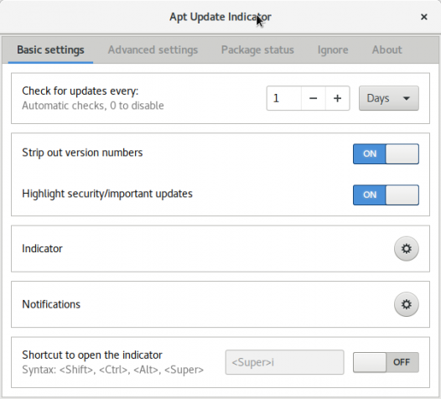Image resolution: width=441 pixels, height=399 pixels.
Task: Click the Apt Update Indicator title bar
Action: [220, 17]
